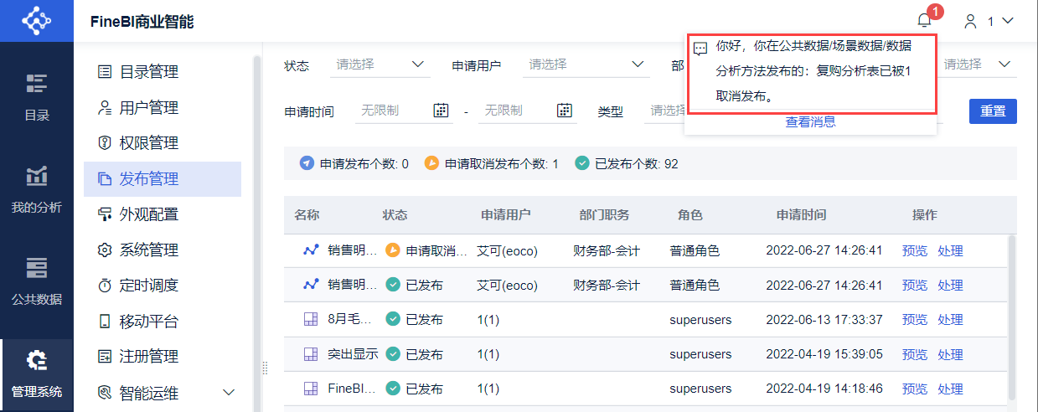Select 用户管理 from the menu
The width and height of the screenshot is (1038, 412).
149,108
